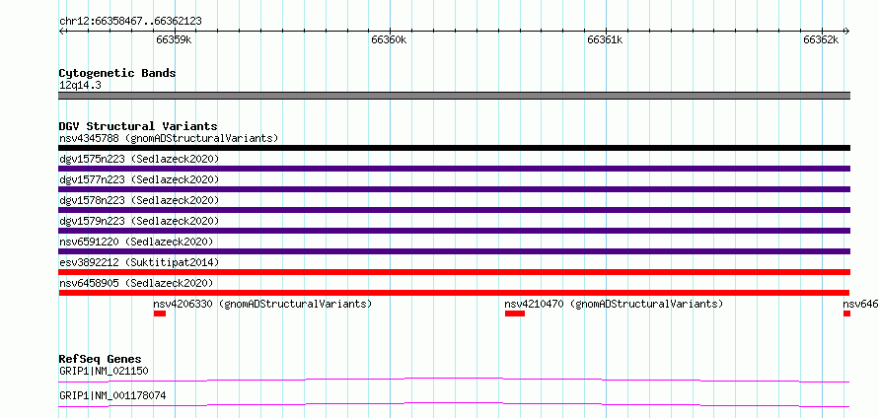The height and width of the screenshot is (418, 878).
Task: Click the red esv3892212 variant bar
Action: coord(454,272)
